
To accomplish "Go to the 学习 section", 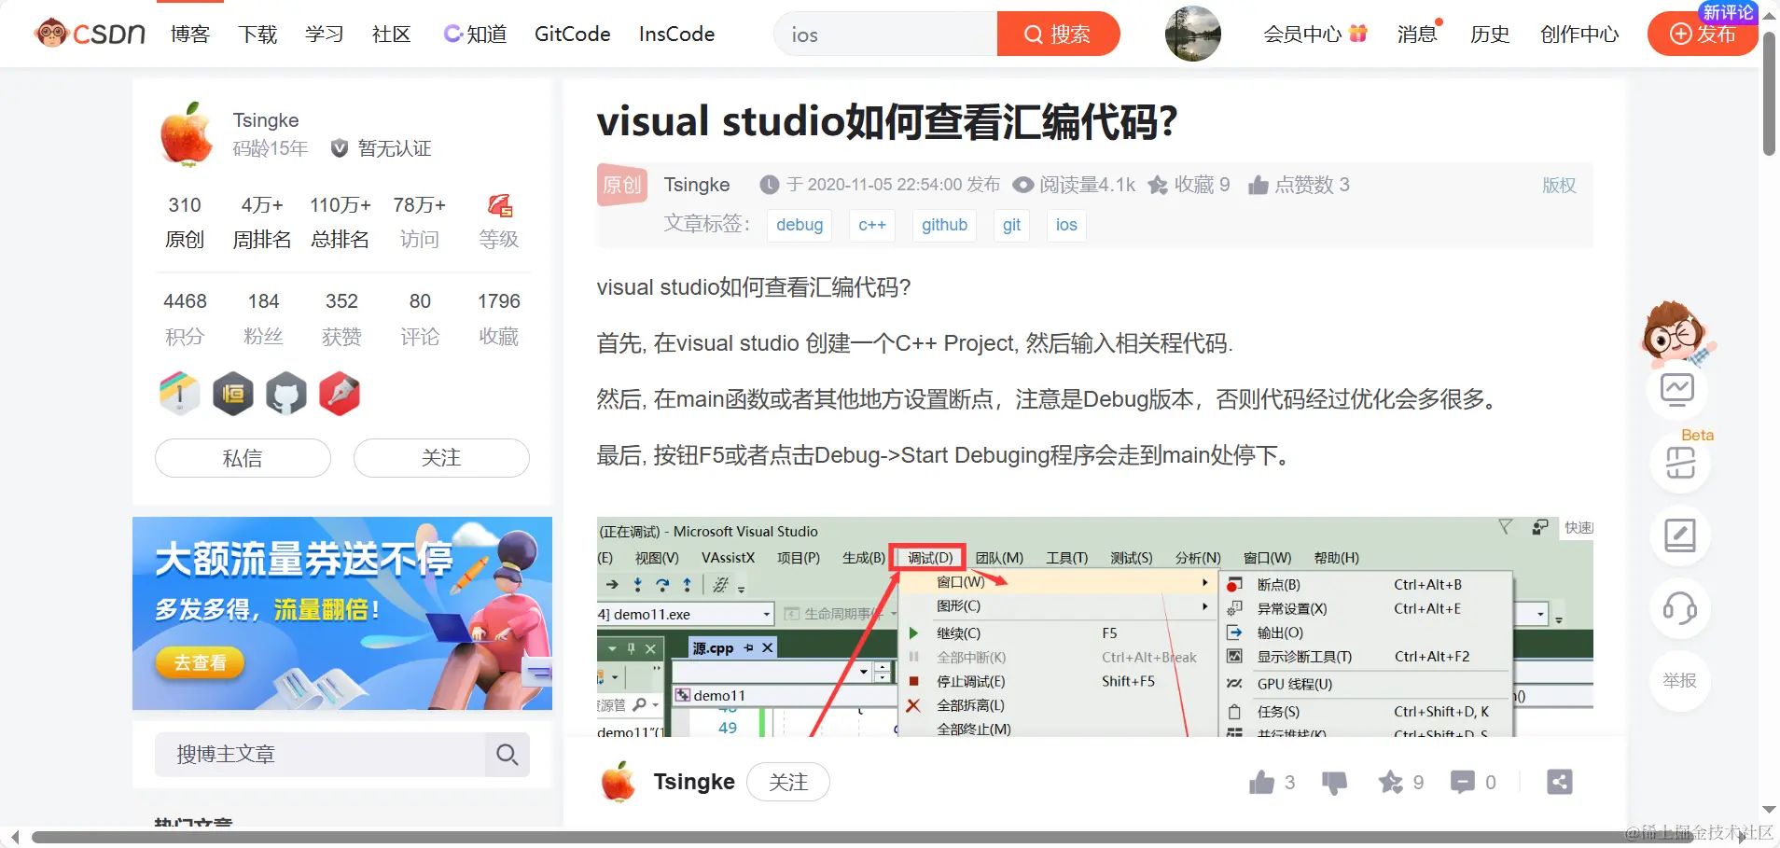I will [325, 35].
